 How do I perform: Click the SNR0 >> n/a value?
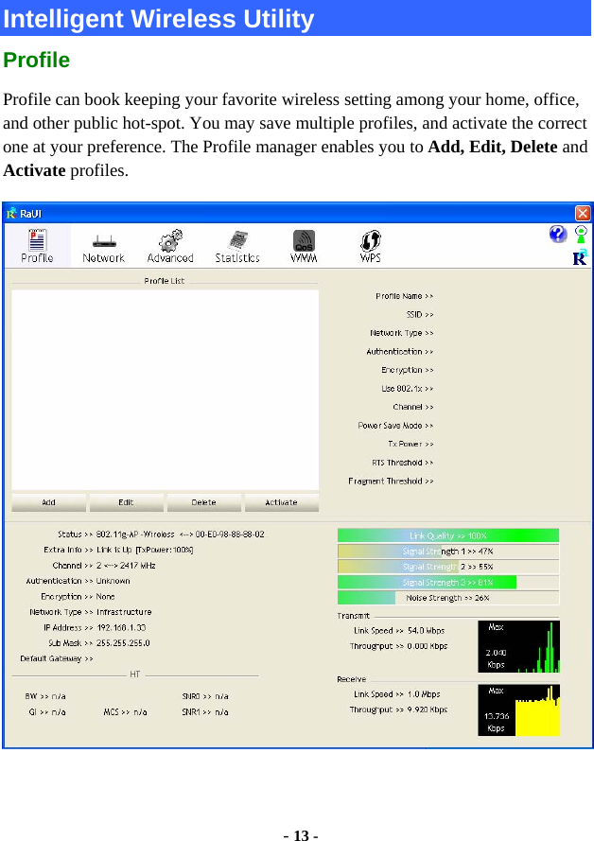coord(205,696)
